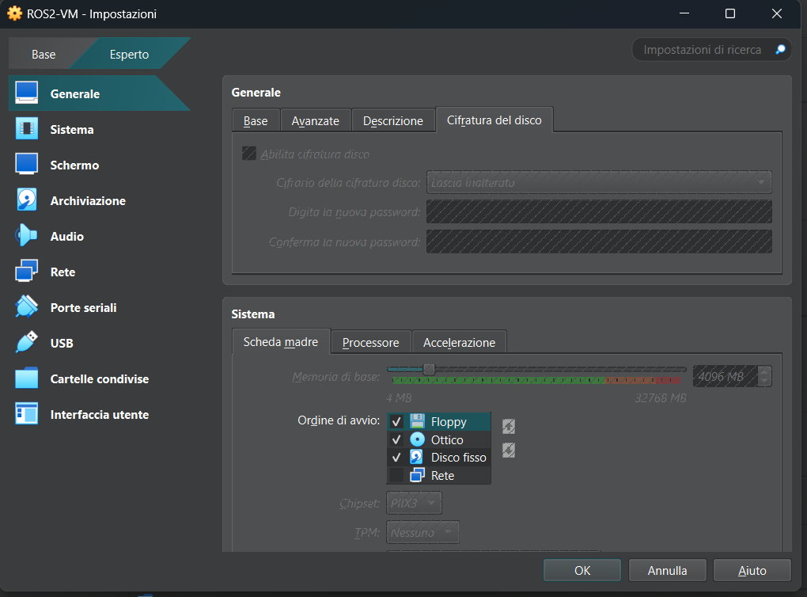Click the Disco fisso drive icon in boot order
Screen dimensions: 807x597
coord(418,457)
